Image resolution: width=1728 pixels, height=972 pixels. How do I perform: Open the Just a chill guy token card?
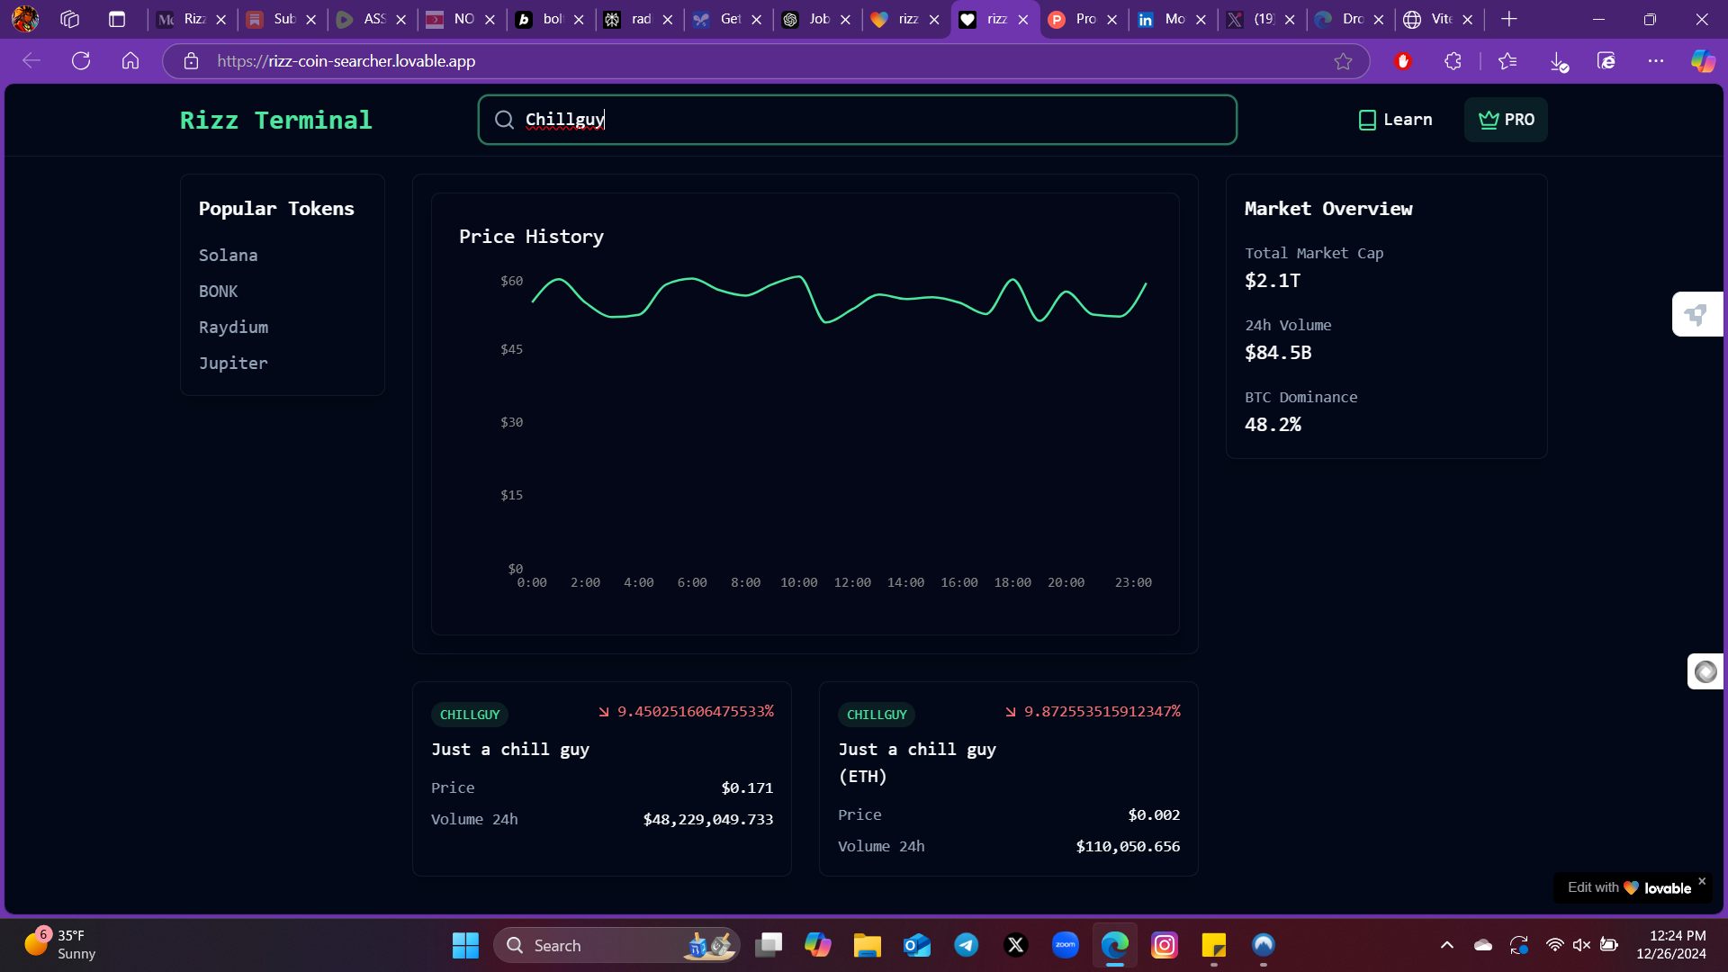pos(601,778)
